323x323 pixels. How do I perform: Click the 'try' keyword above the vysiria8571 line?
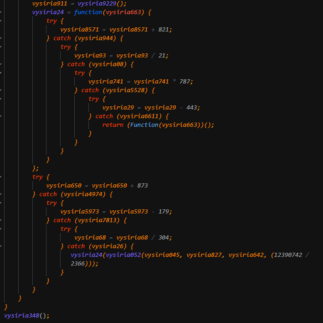tap(51, 21)
